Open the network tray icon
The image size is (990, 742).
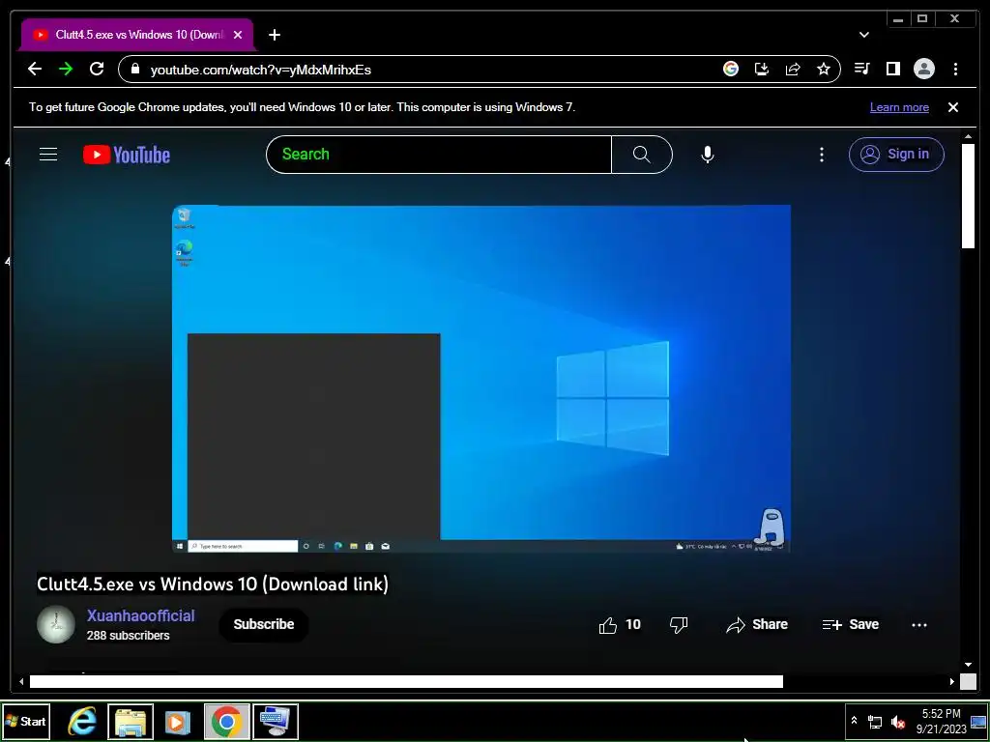[x=874, y=722]
